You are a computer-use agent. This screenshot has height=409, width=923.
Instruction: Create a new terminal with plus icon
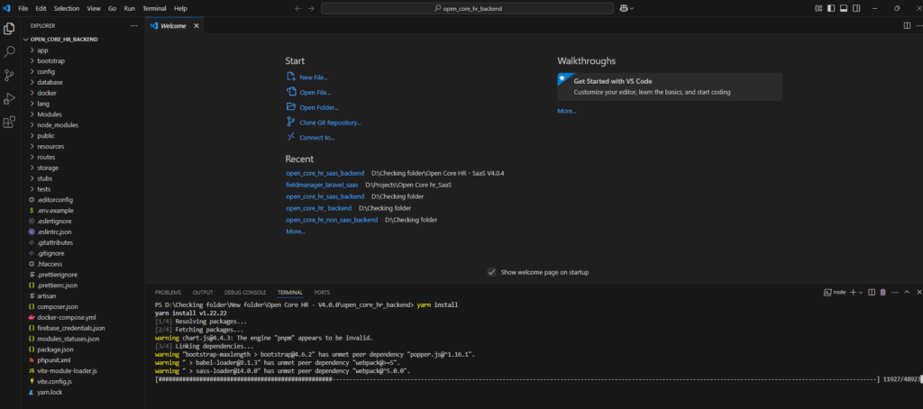[x=853, y=292]
